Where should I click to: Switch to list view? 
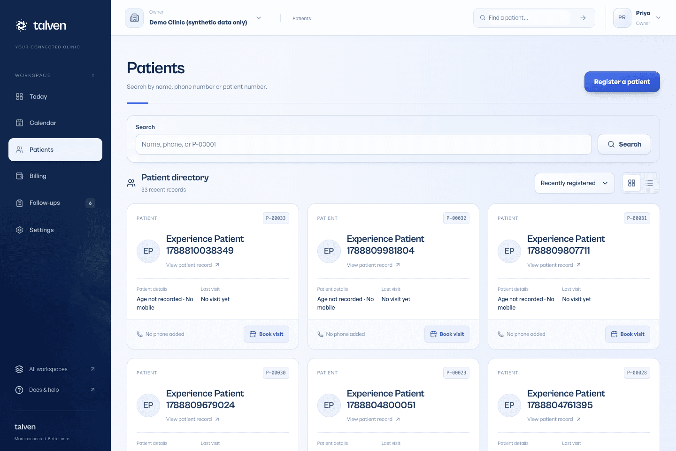coord(649,183)
